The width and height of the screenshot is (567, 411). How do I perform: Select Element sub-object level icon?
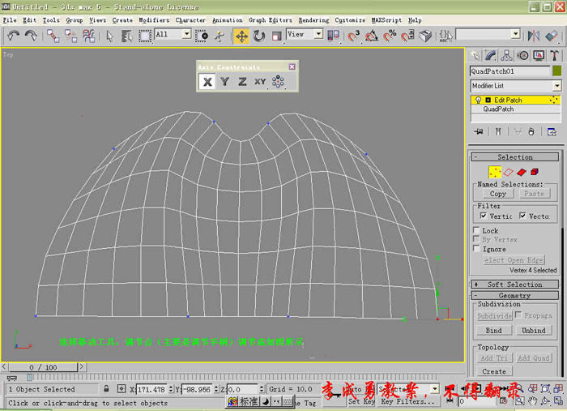point(535,172)
